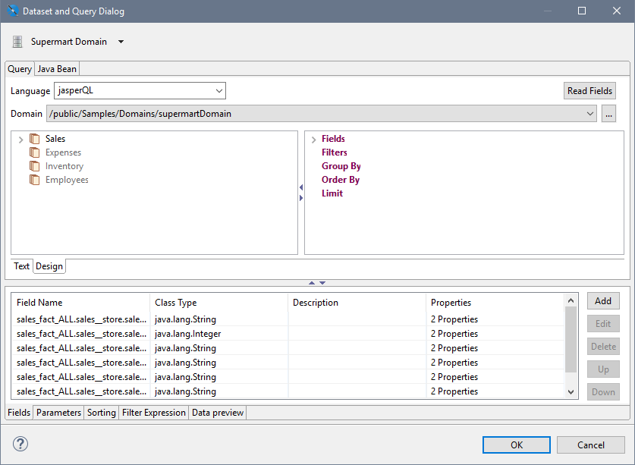Open the Filter Expression tab
Screen dimensions: 635x465
(x=154, y=413)
